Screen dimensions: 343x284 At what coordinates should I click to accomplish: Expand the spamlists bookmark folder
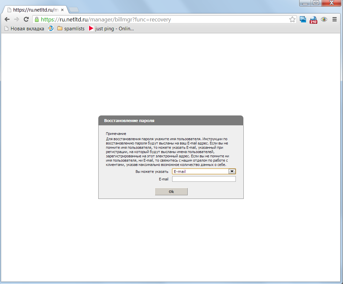click(71, 29)
